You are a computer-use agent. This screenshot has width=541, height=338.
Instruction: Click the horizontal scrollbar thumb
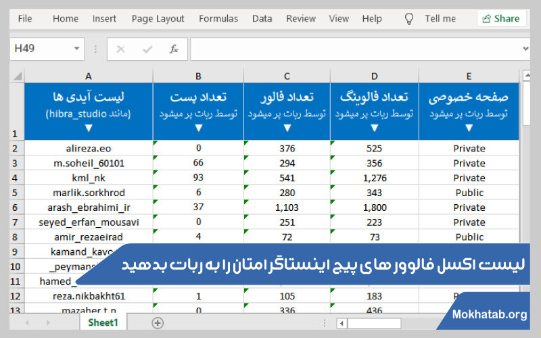click(x=375, y=323)
